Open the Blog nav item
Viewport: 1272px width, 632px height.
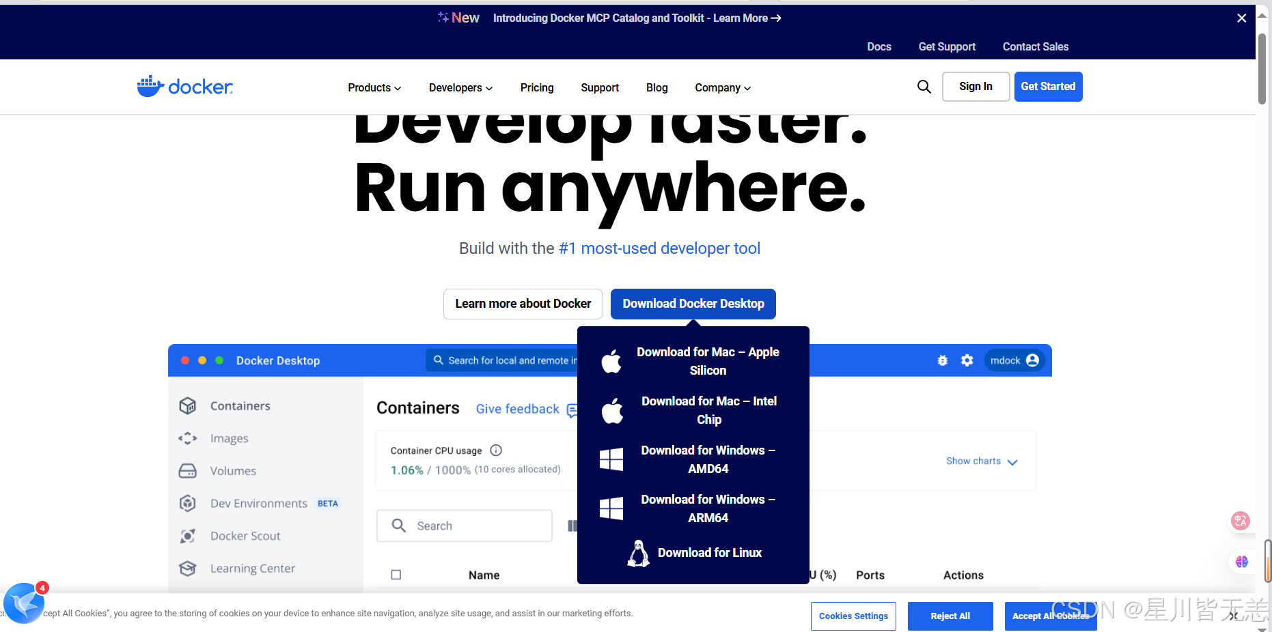coord(657,87)
